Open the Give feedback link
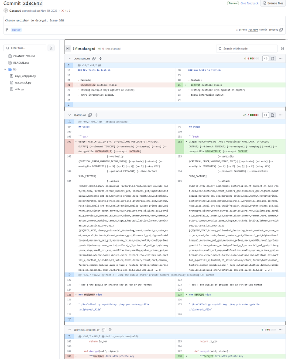Viewport: 288px width, 359px height. click(x=250, y=3)
